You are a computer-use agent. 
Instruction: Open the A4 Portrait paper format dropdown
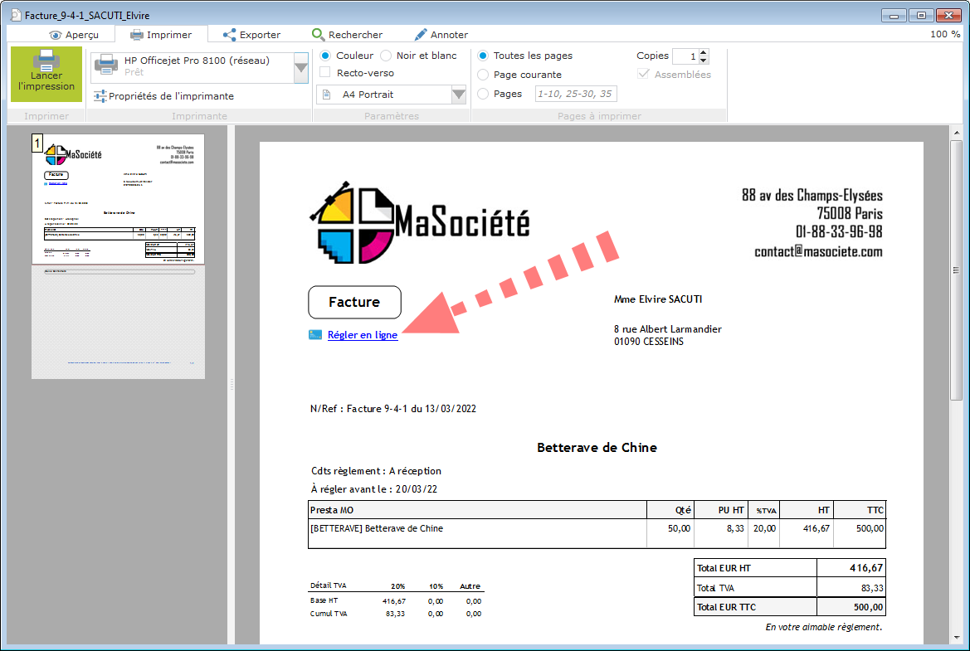click(x=458, y=95)
